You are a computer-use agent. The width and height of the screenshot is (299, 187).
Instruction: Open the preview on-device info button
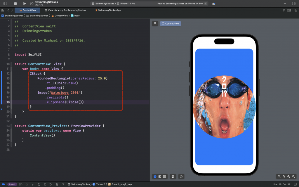(x=181, y=176)
